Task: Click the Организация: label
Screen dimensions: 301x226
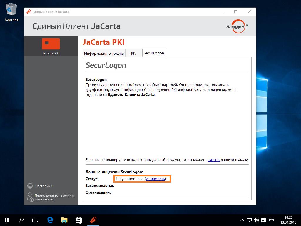Action: 98,192
